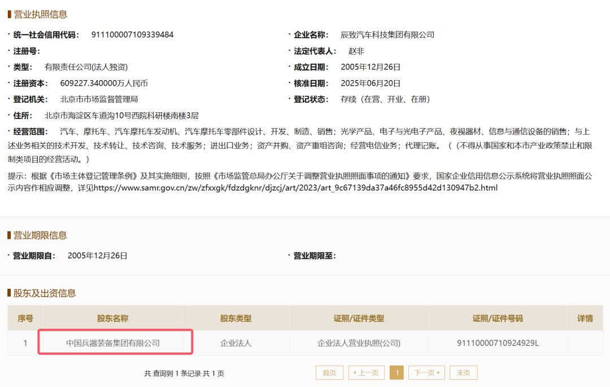This screenshot has width=610, height=387.
Task: Click the 营业期限信息 section heading
Action: [41, 235]
